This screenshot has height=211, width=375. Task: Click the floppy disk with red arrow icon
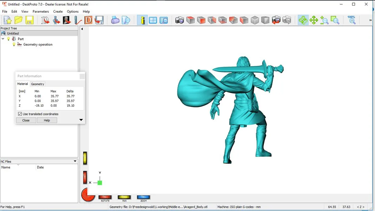pos(99,20)
